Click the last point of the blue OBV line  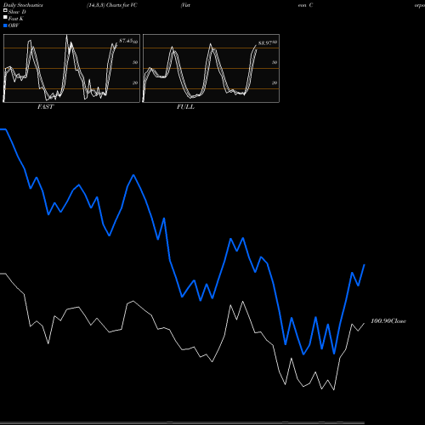364,264
